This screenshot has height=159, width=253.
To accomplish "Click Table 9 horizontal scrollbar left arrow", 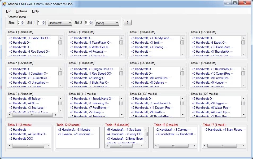I will pos(10,115).
